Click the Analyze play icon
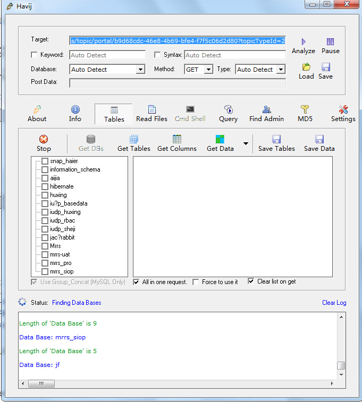Image resolution: width=362 pixels, height=402 pixels. (304, 42)
